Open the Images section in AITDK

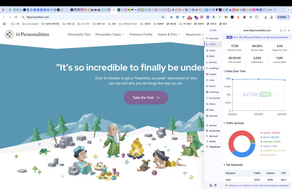pyautogui.click(x=211, y=74)
